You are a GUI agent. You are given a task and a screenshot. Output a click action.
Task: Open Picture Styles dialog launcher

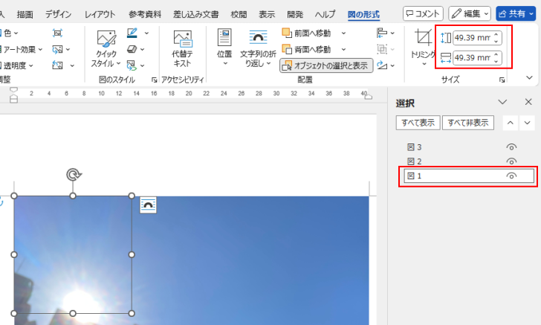155,80
